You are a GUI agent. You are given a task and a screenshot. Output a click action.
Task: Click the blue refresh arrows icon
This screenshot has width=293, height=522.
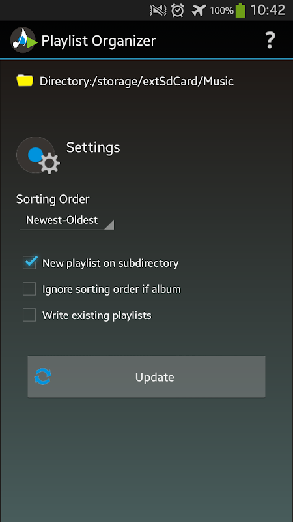[x=43, y=376]
